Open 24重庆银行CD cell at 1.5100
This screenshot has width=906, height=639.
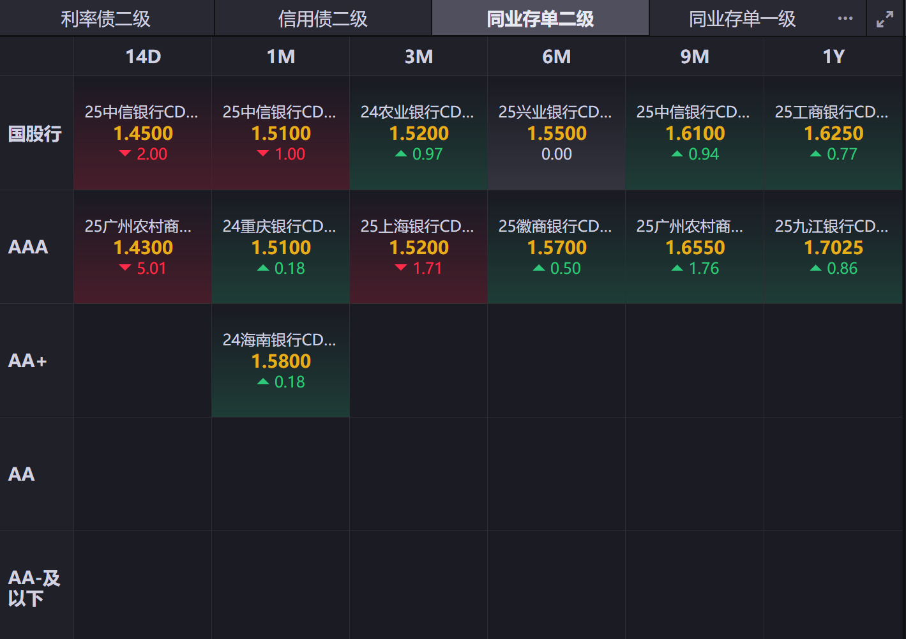(x=281, y=247)
